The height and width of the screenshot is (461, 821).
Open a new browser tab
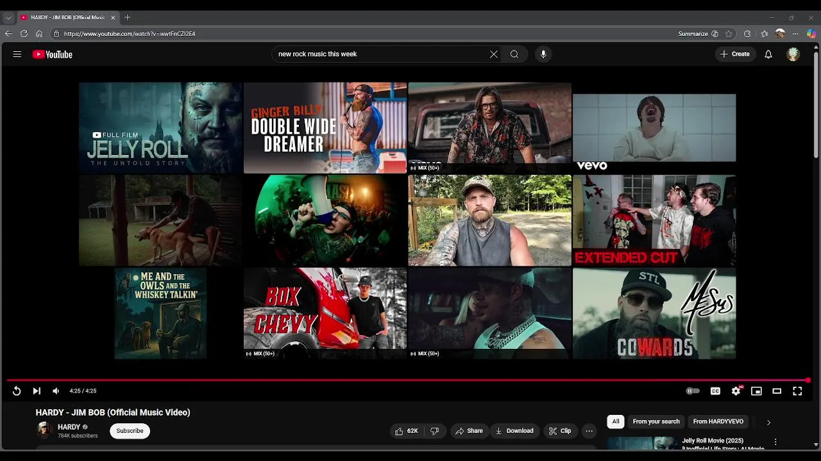point(127,17)
